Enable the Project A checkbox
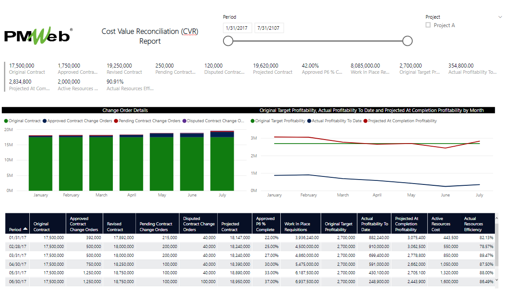This screenshot has width=506, height=296. (x=428, y=25)
